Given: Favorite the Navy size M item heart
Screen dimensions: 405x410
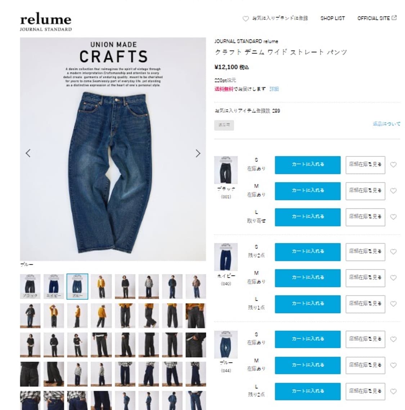Looking at the screenshot, I should tap(393, 278).
